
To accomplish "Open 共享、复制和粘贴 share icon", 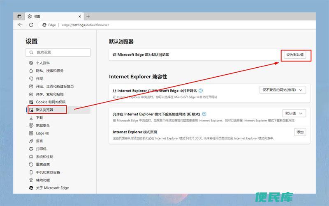I will 31,94.
